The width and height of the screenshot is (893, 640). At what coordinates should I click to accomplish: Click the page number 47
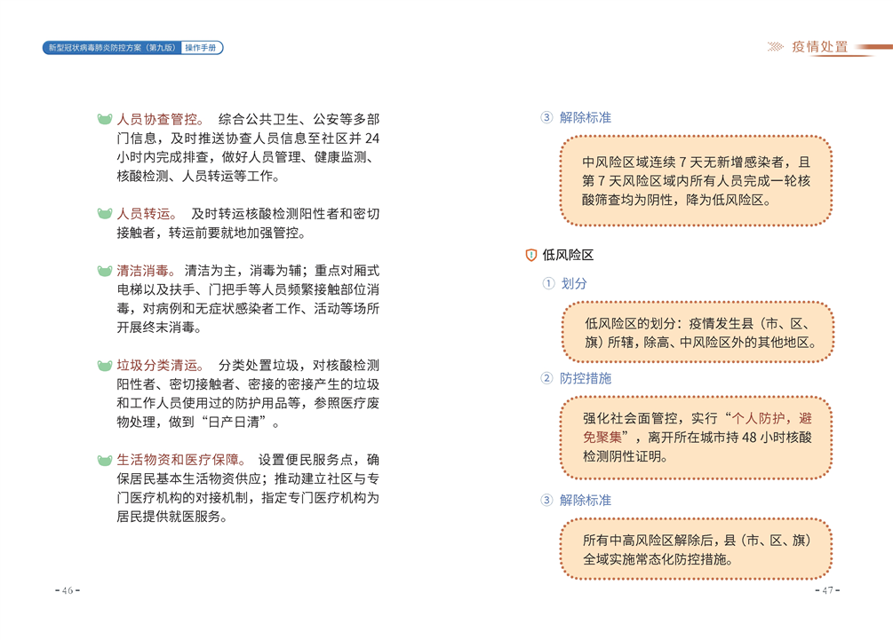click(x=827, y=591)
